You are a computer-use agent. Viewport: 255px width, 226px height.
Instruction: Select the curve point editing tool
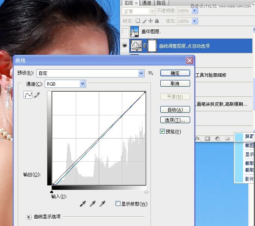[x=28, y=95]
